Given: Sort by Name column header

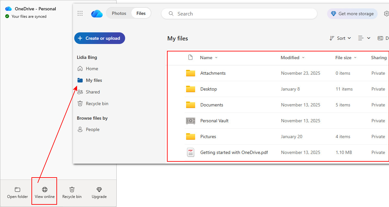Looking at the screenshot, I should click(209, 58).
